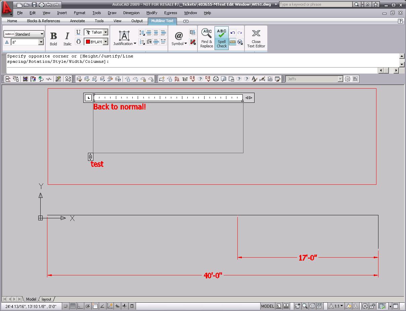
Task: Click the text box height arrows handle
Action: [90, 157]
